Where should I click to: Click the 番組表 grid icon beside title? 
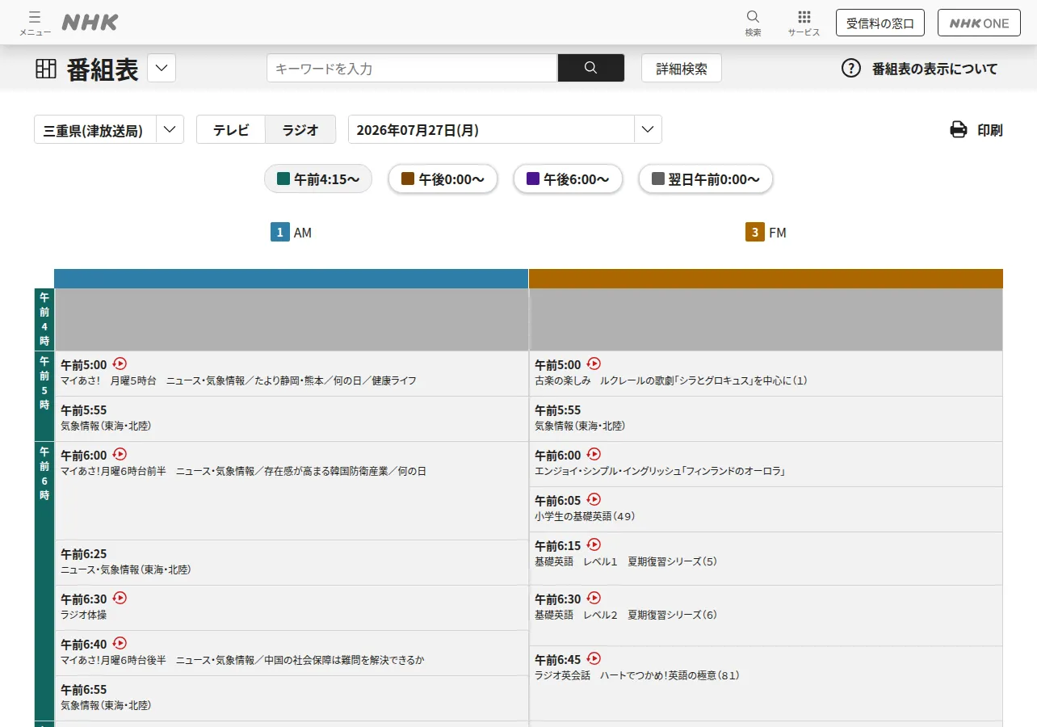[x=46, y=69]
